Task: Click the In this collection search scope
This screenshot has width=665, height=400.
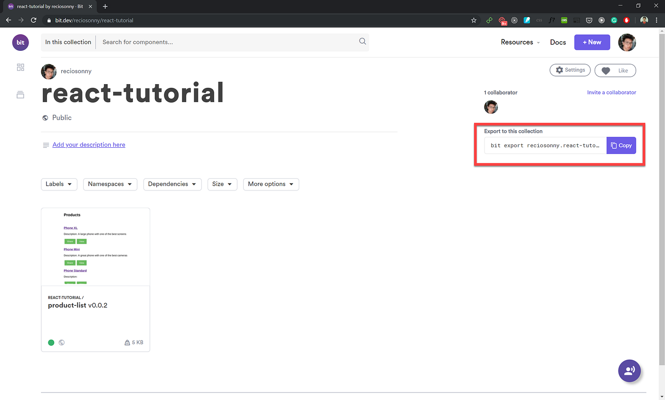Action: pyautogui.click(x=68, y=42)
